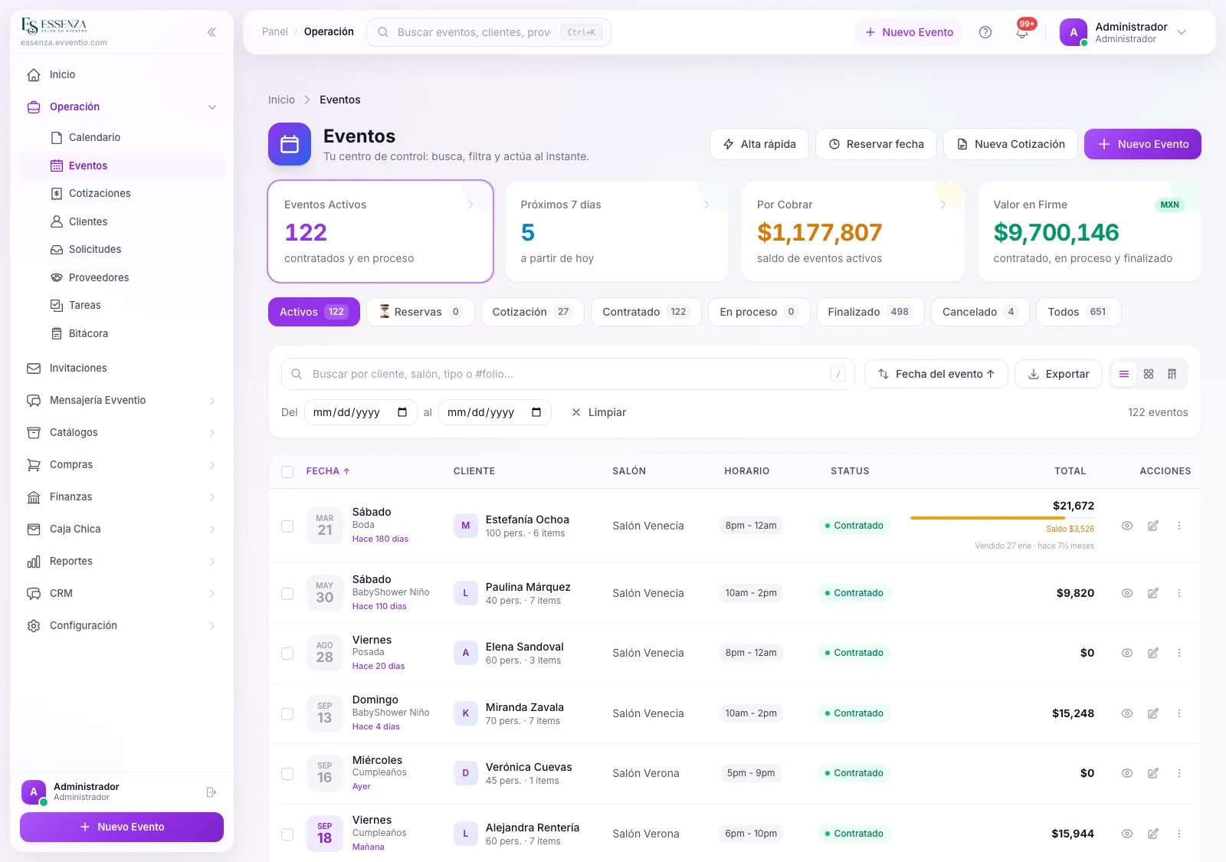
Task: Edit the Paulina Márquez event
Action: (1153, 593)
